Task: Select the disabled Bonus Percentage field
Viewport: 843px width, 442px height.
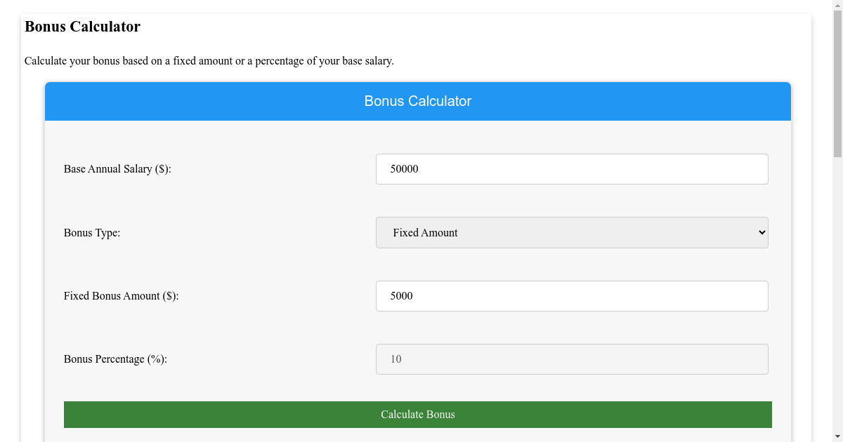Action: pos(572,359)
